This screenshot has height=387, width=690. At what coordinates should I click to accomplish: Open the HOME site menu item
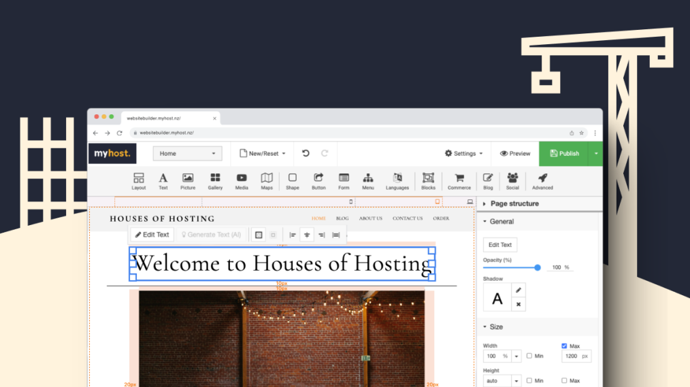coord(318,218)
